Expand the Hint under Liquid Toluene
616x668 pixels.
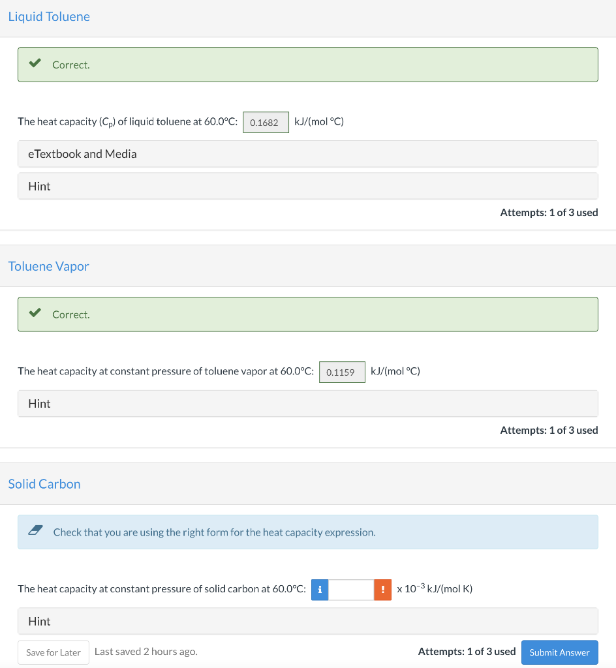pyautogui.click(x=307, y=186)
